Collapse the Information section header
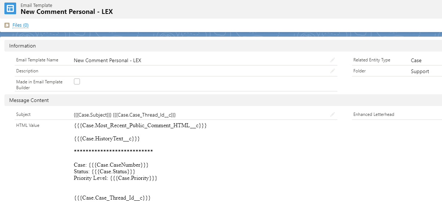442x208 pixels. click(223, 46)
